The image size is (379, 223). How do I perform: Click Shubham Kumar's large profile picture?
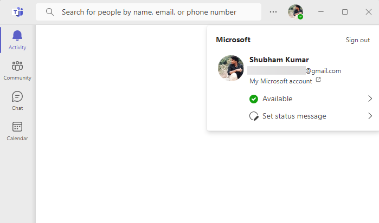click(231, 68)
